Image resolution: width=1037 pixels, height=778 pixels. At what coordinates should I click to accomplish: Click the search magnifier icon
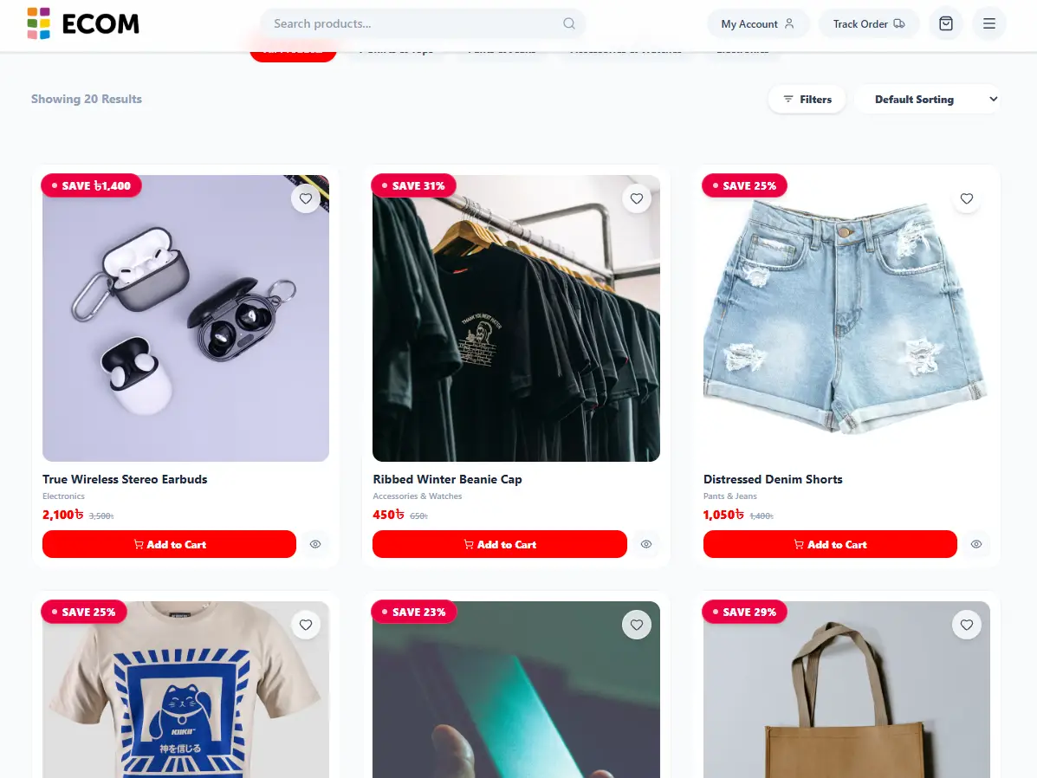pos(569,23)
